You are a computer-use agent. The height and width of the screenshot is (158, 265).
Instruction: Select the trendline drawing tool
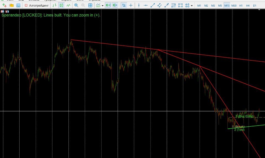pos(153,6)
